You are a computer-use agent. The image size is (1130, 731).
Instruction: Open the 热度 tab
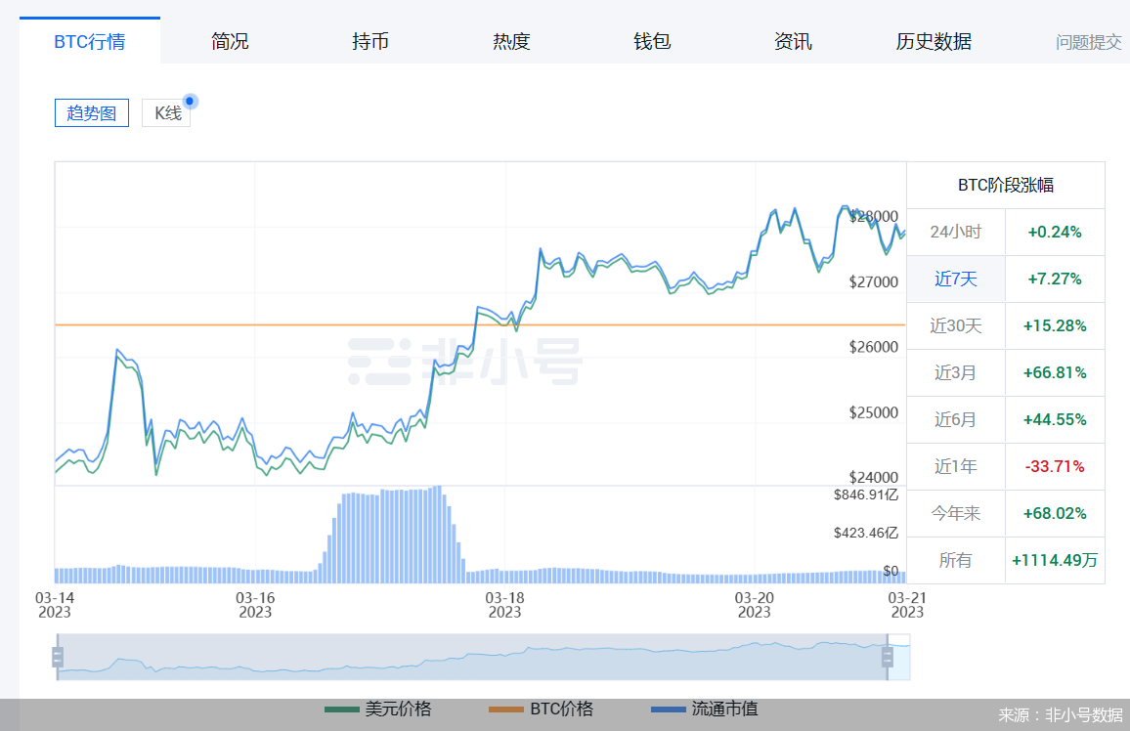click(x=510, y=41)
